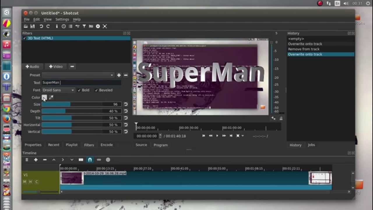Viewport: 373px width, 210px height.
Task: Click the white Color swatch
Action: coord(44,97)
